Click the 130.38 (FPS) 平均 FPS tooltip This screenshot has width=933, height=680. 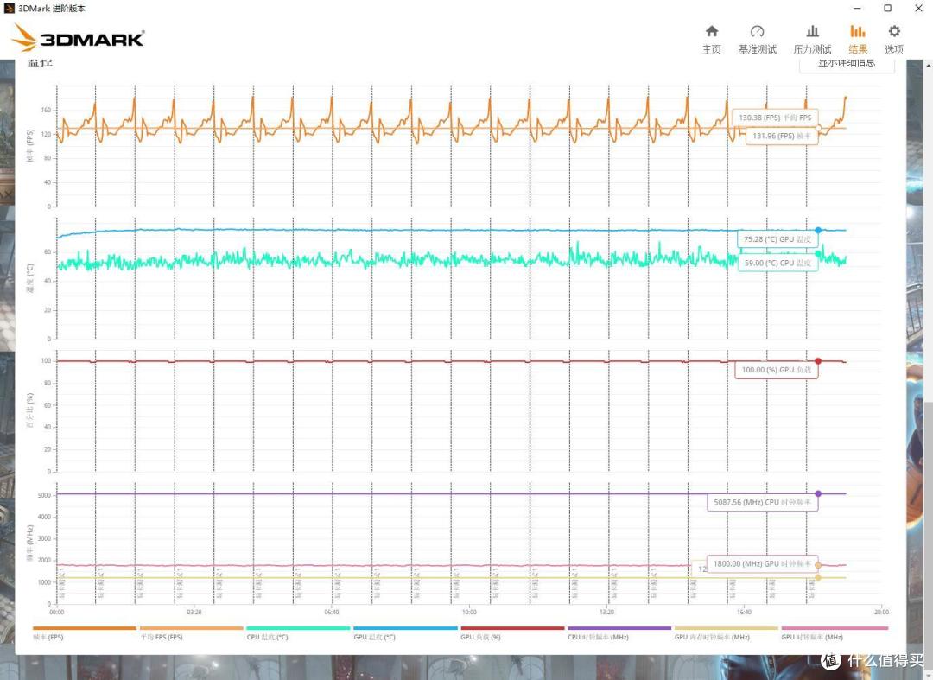click(x=775, y=118)
